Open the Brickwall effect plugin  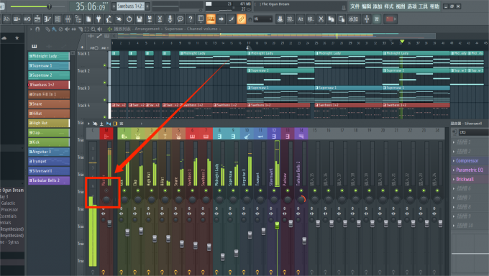pyautogui.click(x=465, y=179)
